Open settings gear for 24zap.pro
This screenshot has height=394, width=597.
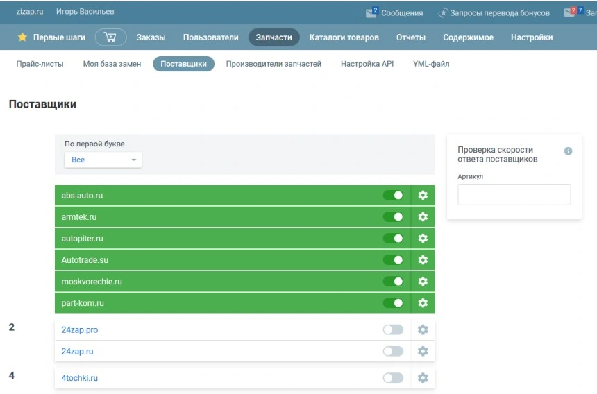(x=423, y=329)
